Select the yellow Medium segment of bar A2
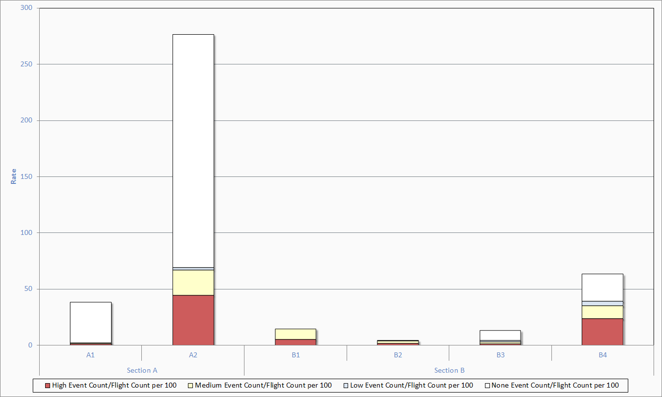The width and height of the screenshot is (662, 397). click(x=193, y=283)
